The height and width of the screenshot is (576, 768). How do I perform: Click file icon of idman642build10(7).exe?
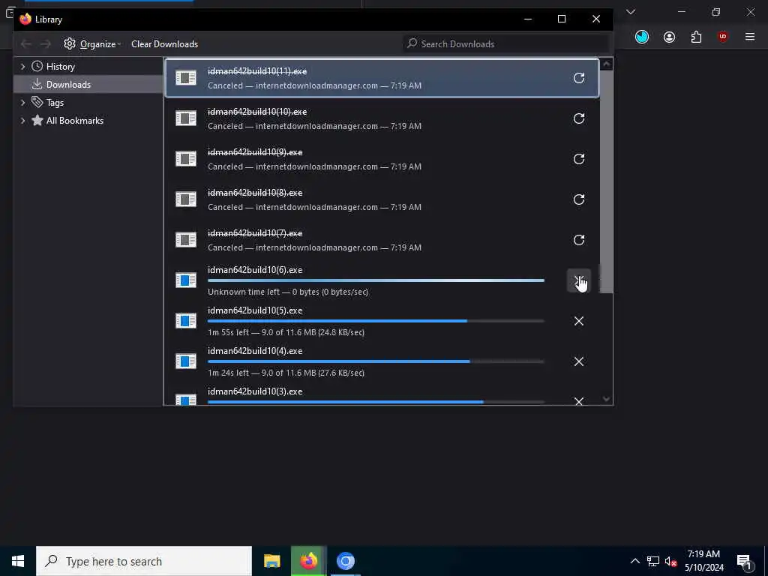tap(186, 240)
